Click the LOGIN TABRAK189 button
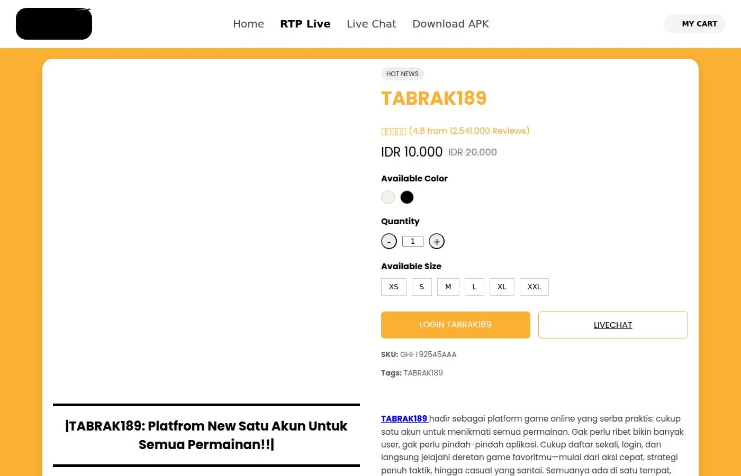This screenshot has width=741, height=476. tap(456, 325)
